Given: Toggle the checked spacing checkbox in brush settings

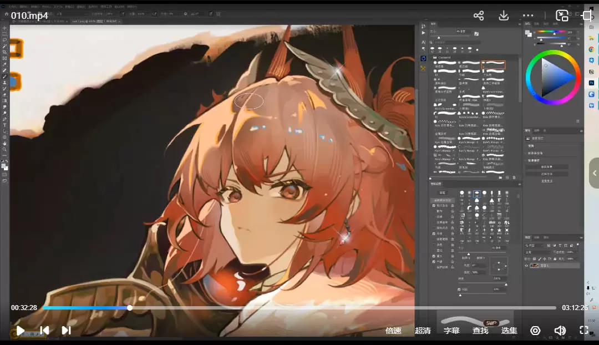Looking at the screenshot, I should 459,289.
